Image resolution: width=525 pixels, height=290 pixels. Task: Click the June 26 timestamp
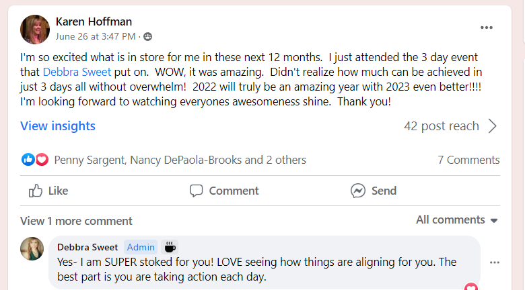(x=95, y=36)
